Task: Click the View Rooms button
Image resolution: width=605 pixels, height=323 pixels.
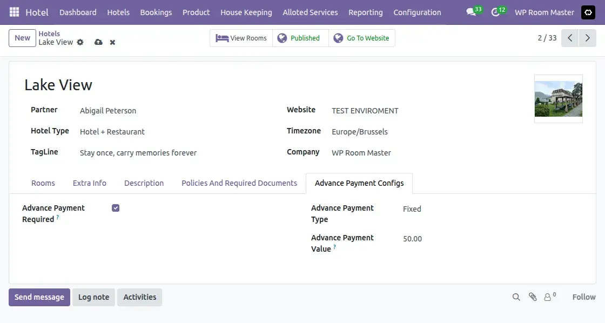Action: click(x=241, y=38)
